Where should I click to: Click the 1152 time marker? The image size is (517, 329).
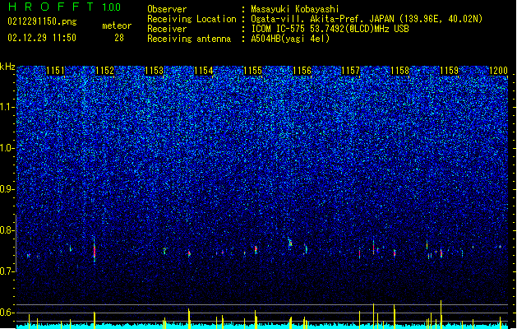[104, 71]
